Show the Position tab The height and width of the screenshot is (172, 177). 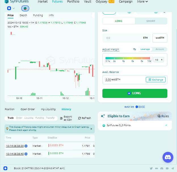pyautogui.click(x=10, y=109)
